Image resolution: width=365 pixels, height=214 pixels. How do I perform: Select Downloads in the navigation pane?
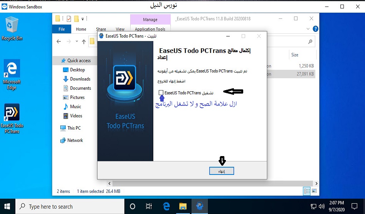(80, 79)
